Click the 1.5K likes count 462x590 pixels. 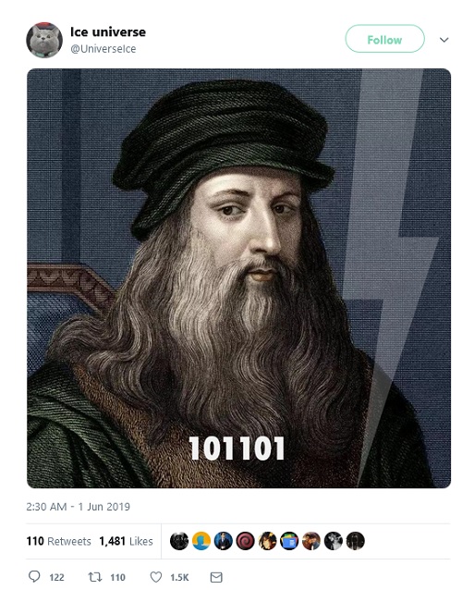pyautogui.click(x=179, y=577)
